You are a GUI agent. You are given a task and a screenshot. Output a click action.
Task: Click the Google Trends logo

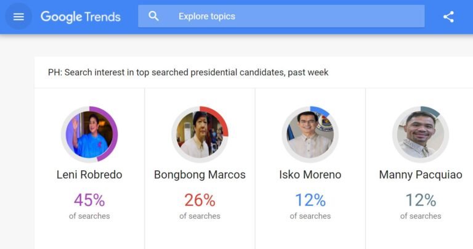(x=81, y=17)
